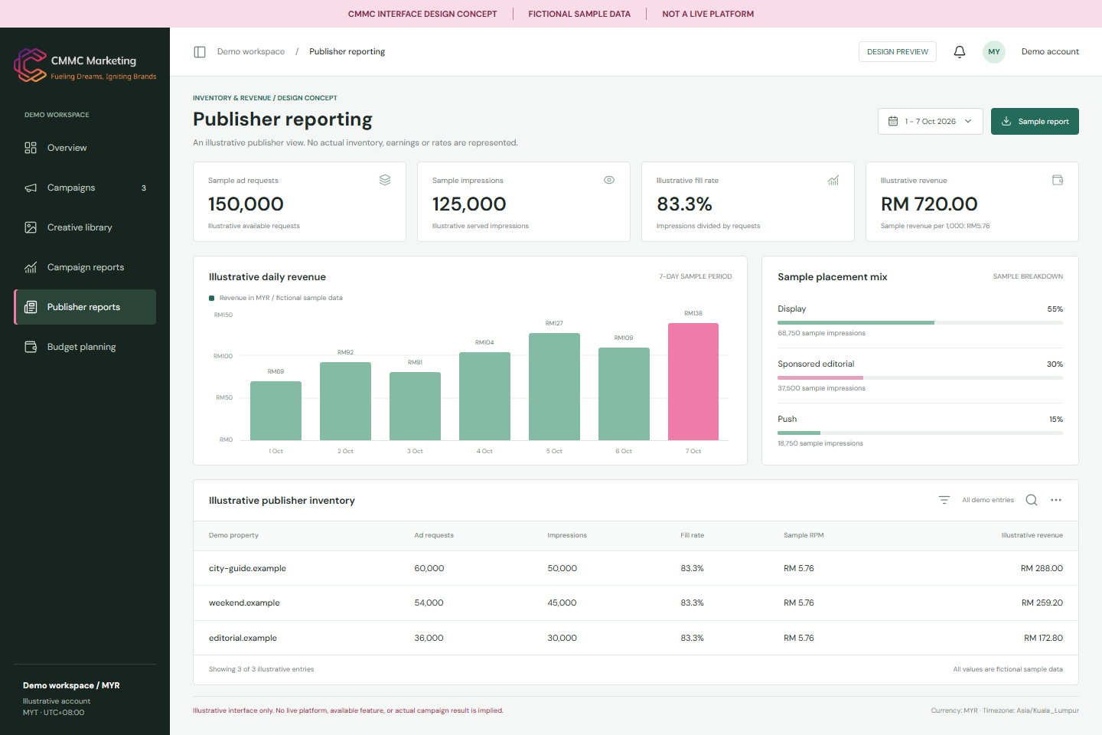Open the All demo entries filter
The height and width of the screenshot is (735, 1102).
point(988,500)
